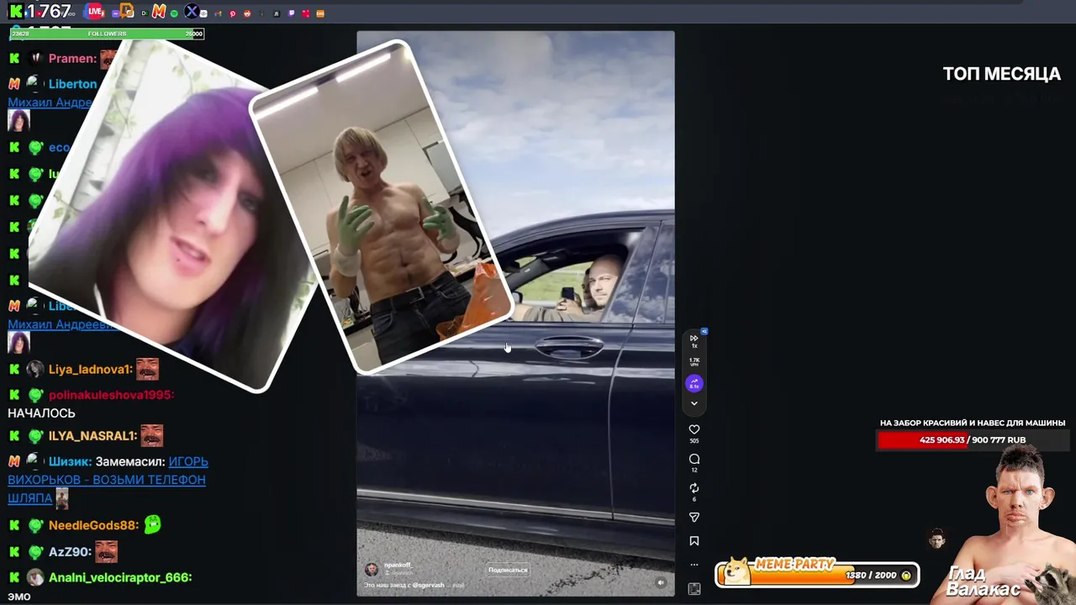Click the red donation goal bar 425 906.93

coord(973,439)
